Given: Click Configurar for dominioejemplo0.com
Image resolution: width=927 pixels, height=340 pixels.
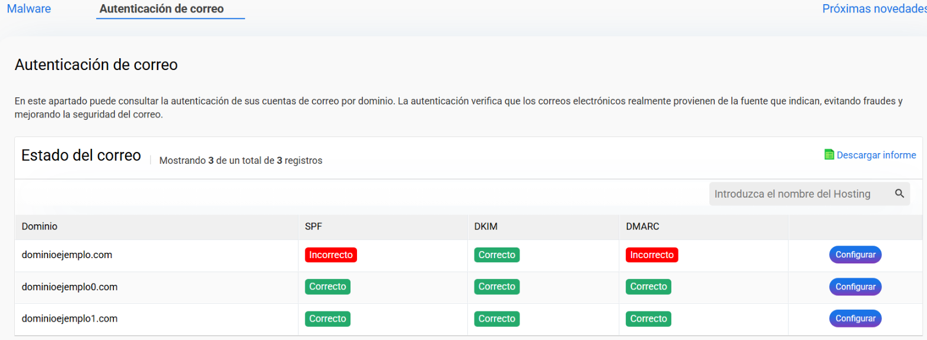Looking at the screenshot, I should click(x=855, y=287).
